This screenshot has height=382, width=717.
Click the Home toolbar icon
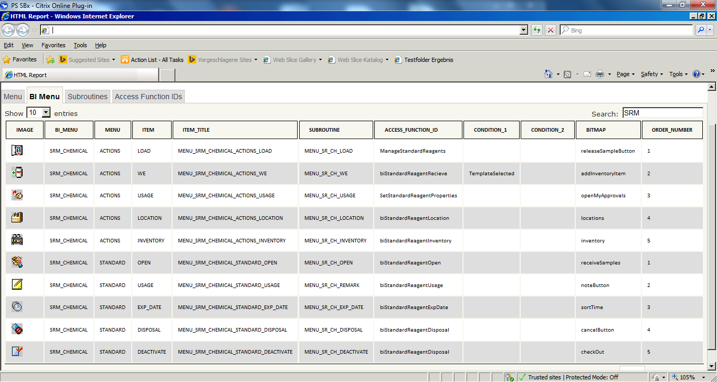pyautogui.click(x=548, y=74)
